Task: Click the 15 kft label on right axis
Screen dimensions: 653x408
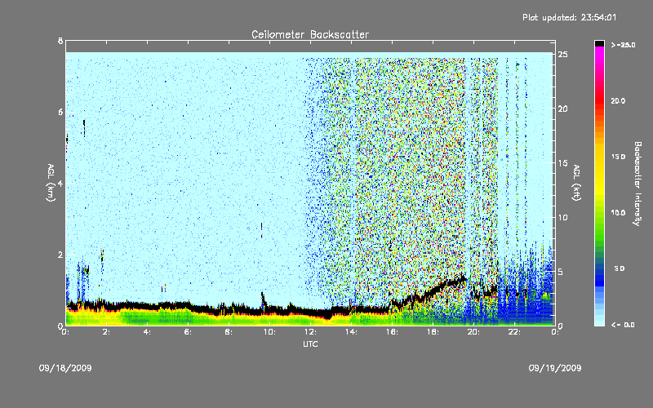Action: (x=563, y=163)
